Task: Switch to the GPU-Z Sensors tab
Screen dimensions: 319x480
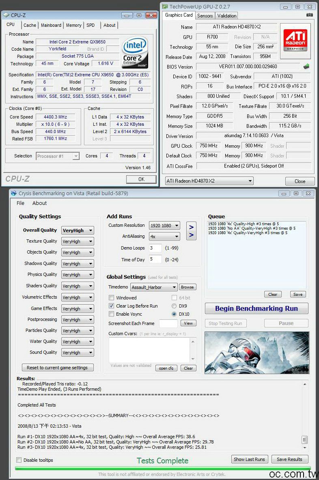Action: click(x=205, y=15)
